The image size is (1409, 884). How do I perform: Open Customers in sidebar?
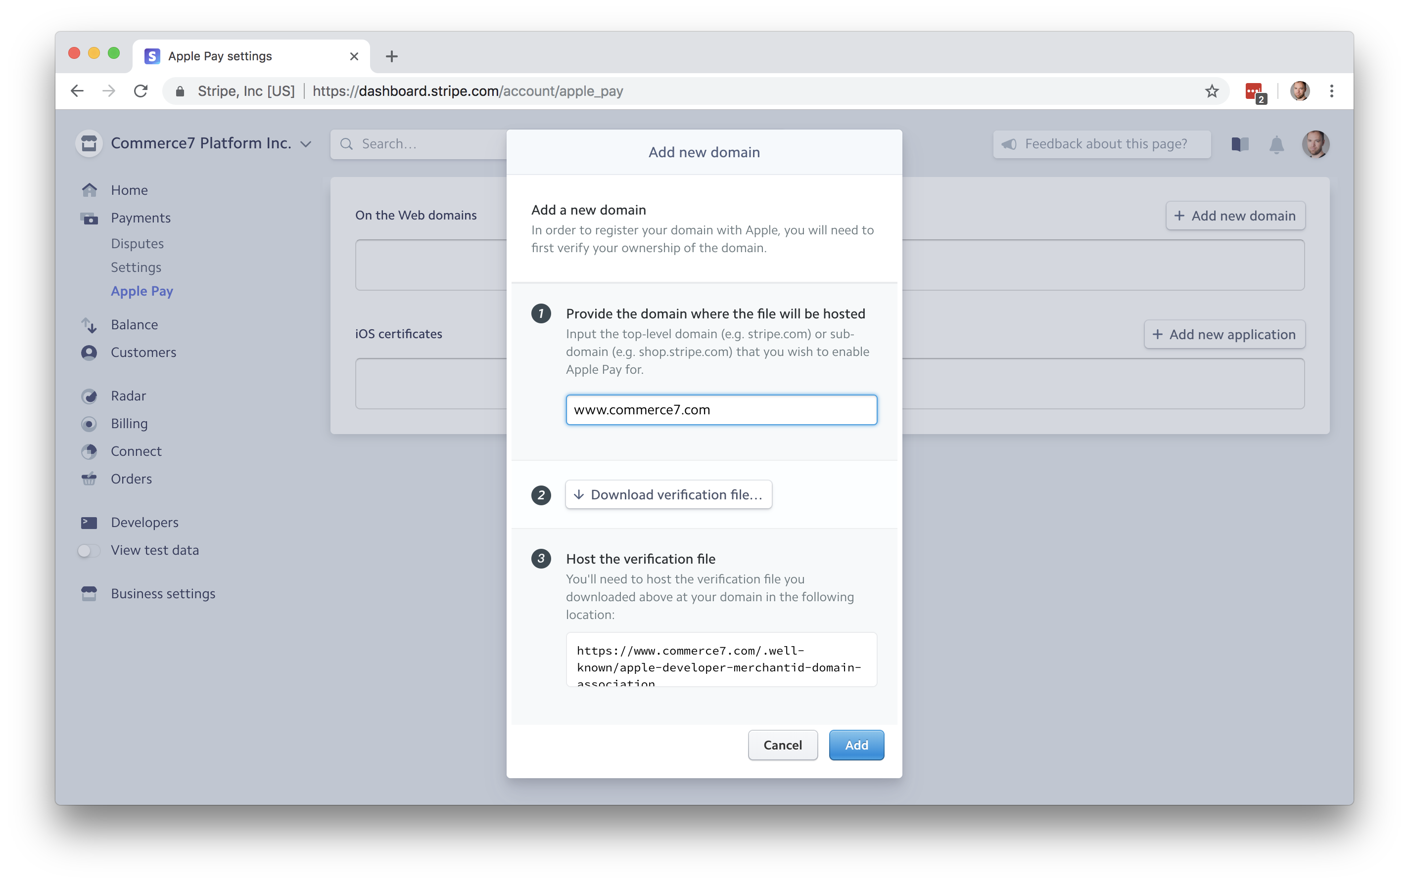(x=143, y=352)
